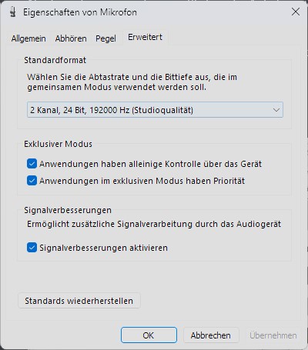308x350 pixels.
Task: Open the Abhören tab
Action: tap(71, 38)
